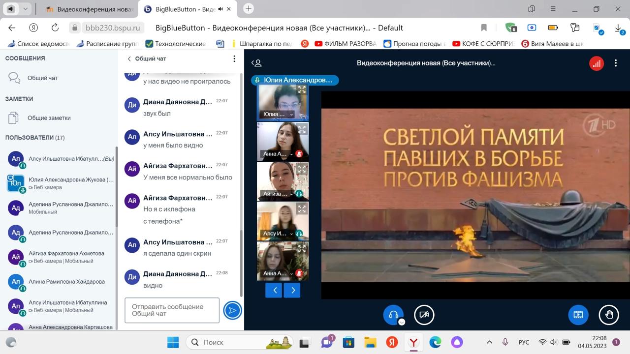Click the Отправить сообщение input field
This screenshot has width=630, height=354.
172,310
